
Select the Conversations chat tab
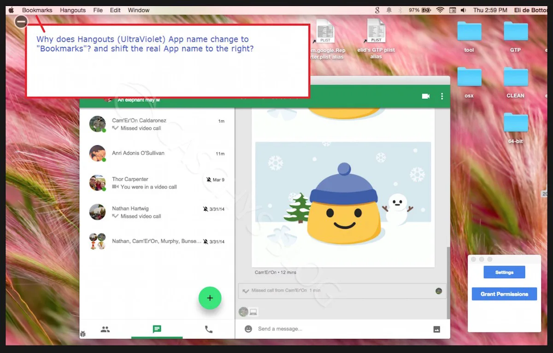157,329
